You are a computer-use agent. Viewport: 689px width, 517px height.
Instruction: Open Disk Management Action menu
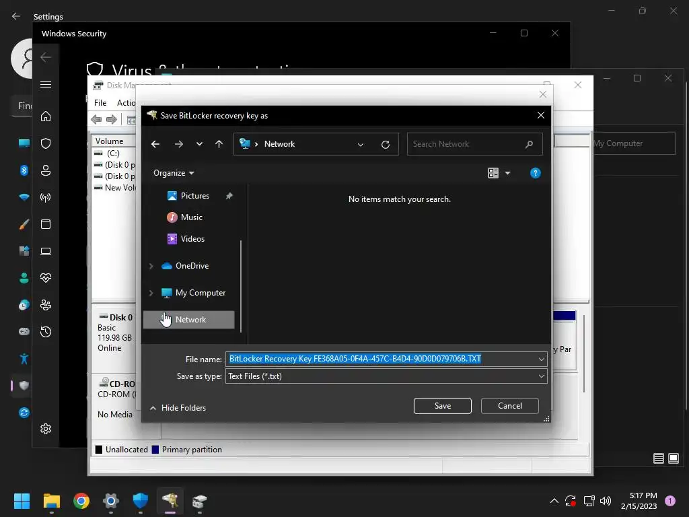(x=126, y=103)
